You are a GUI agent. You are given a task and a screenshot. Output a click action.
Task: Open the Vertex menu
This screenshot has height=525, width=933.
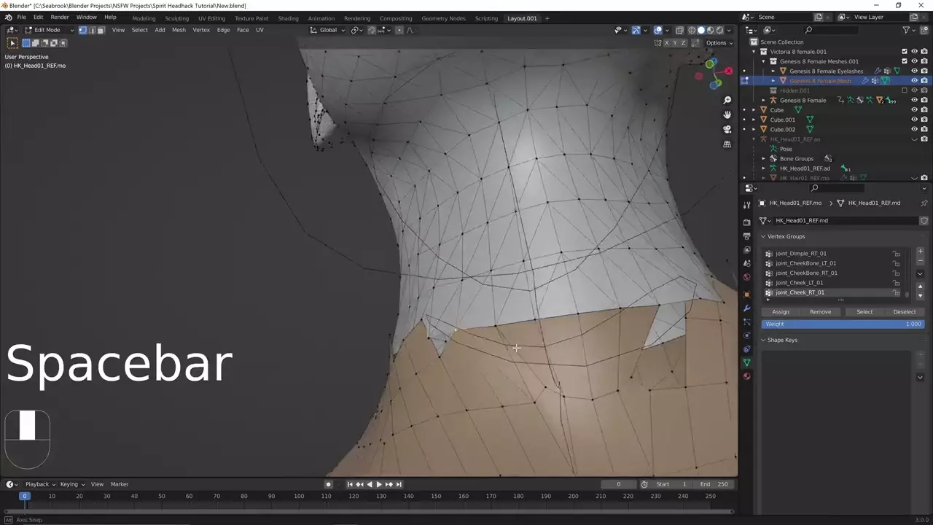[x=200, y=30]
